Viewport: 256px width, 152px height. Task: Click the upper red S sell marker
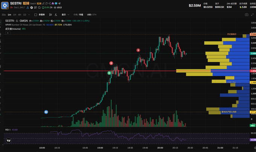tap(138, 50)
